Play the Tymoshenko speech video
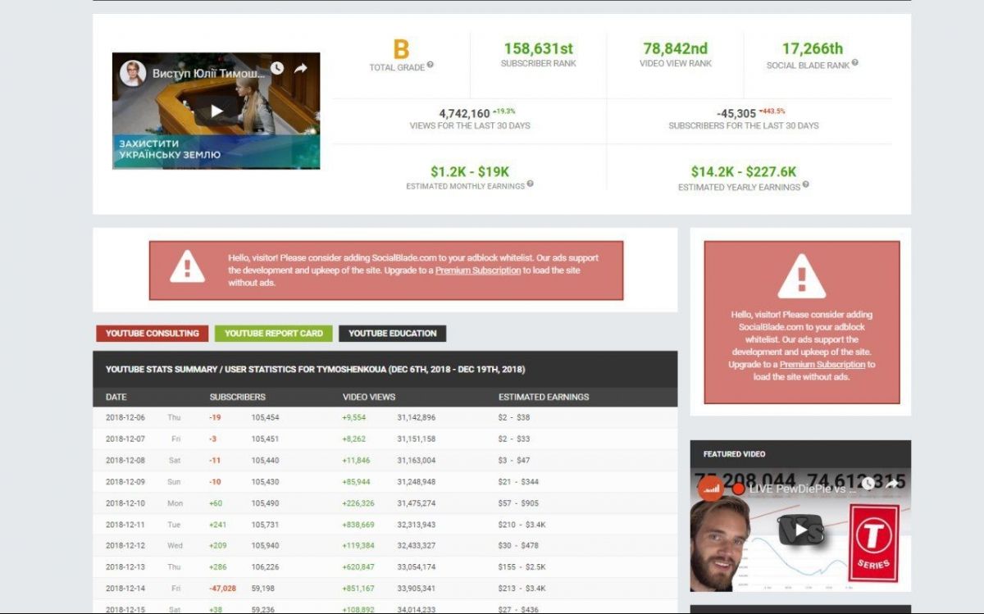The height and width of the screenshot is (614, 984). [x=216, y=111]
